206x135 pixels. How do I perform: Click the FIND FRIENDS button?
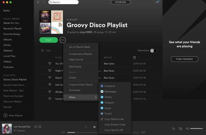click(x=184, y=59)
